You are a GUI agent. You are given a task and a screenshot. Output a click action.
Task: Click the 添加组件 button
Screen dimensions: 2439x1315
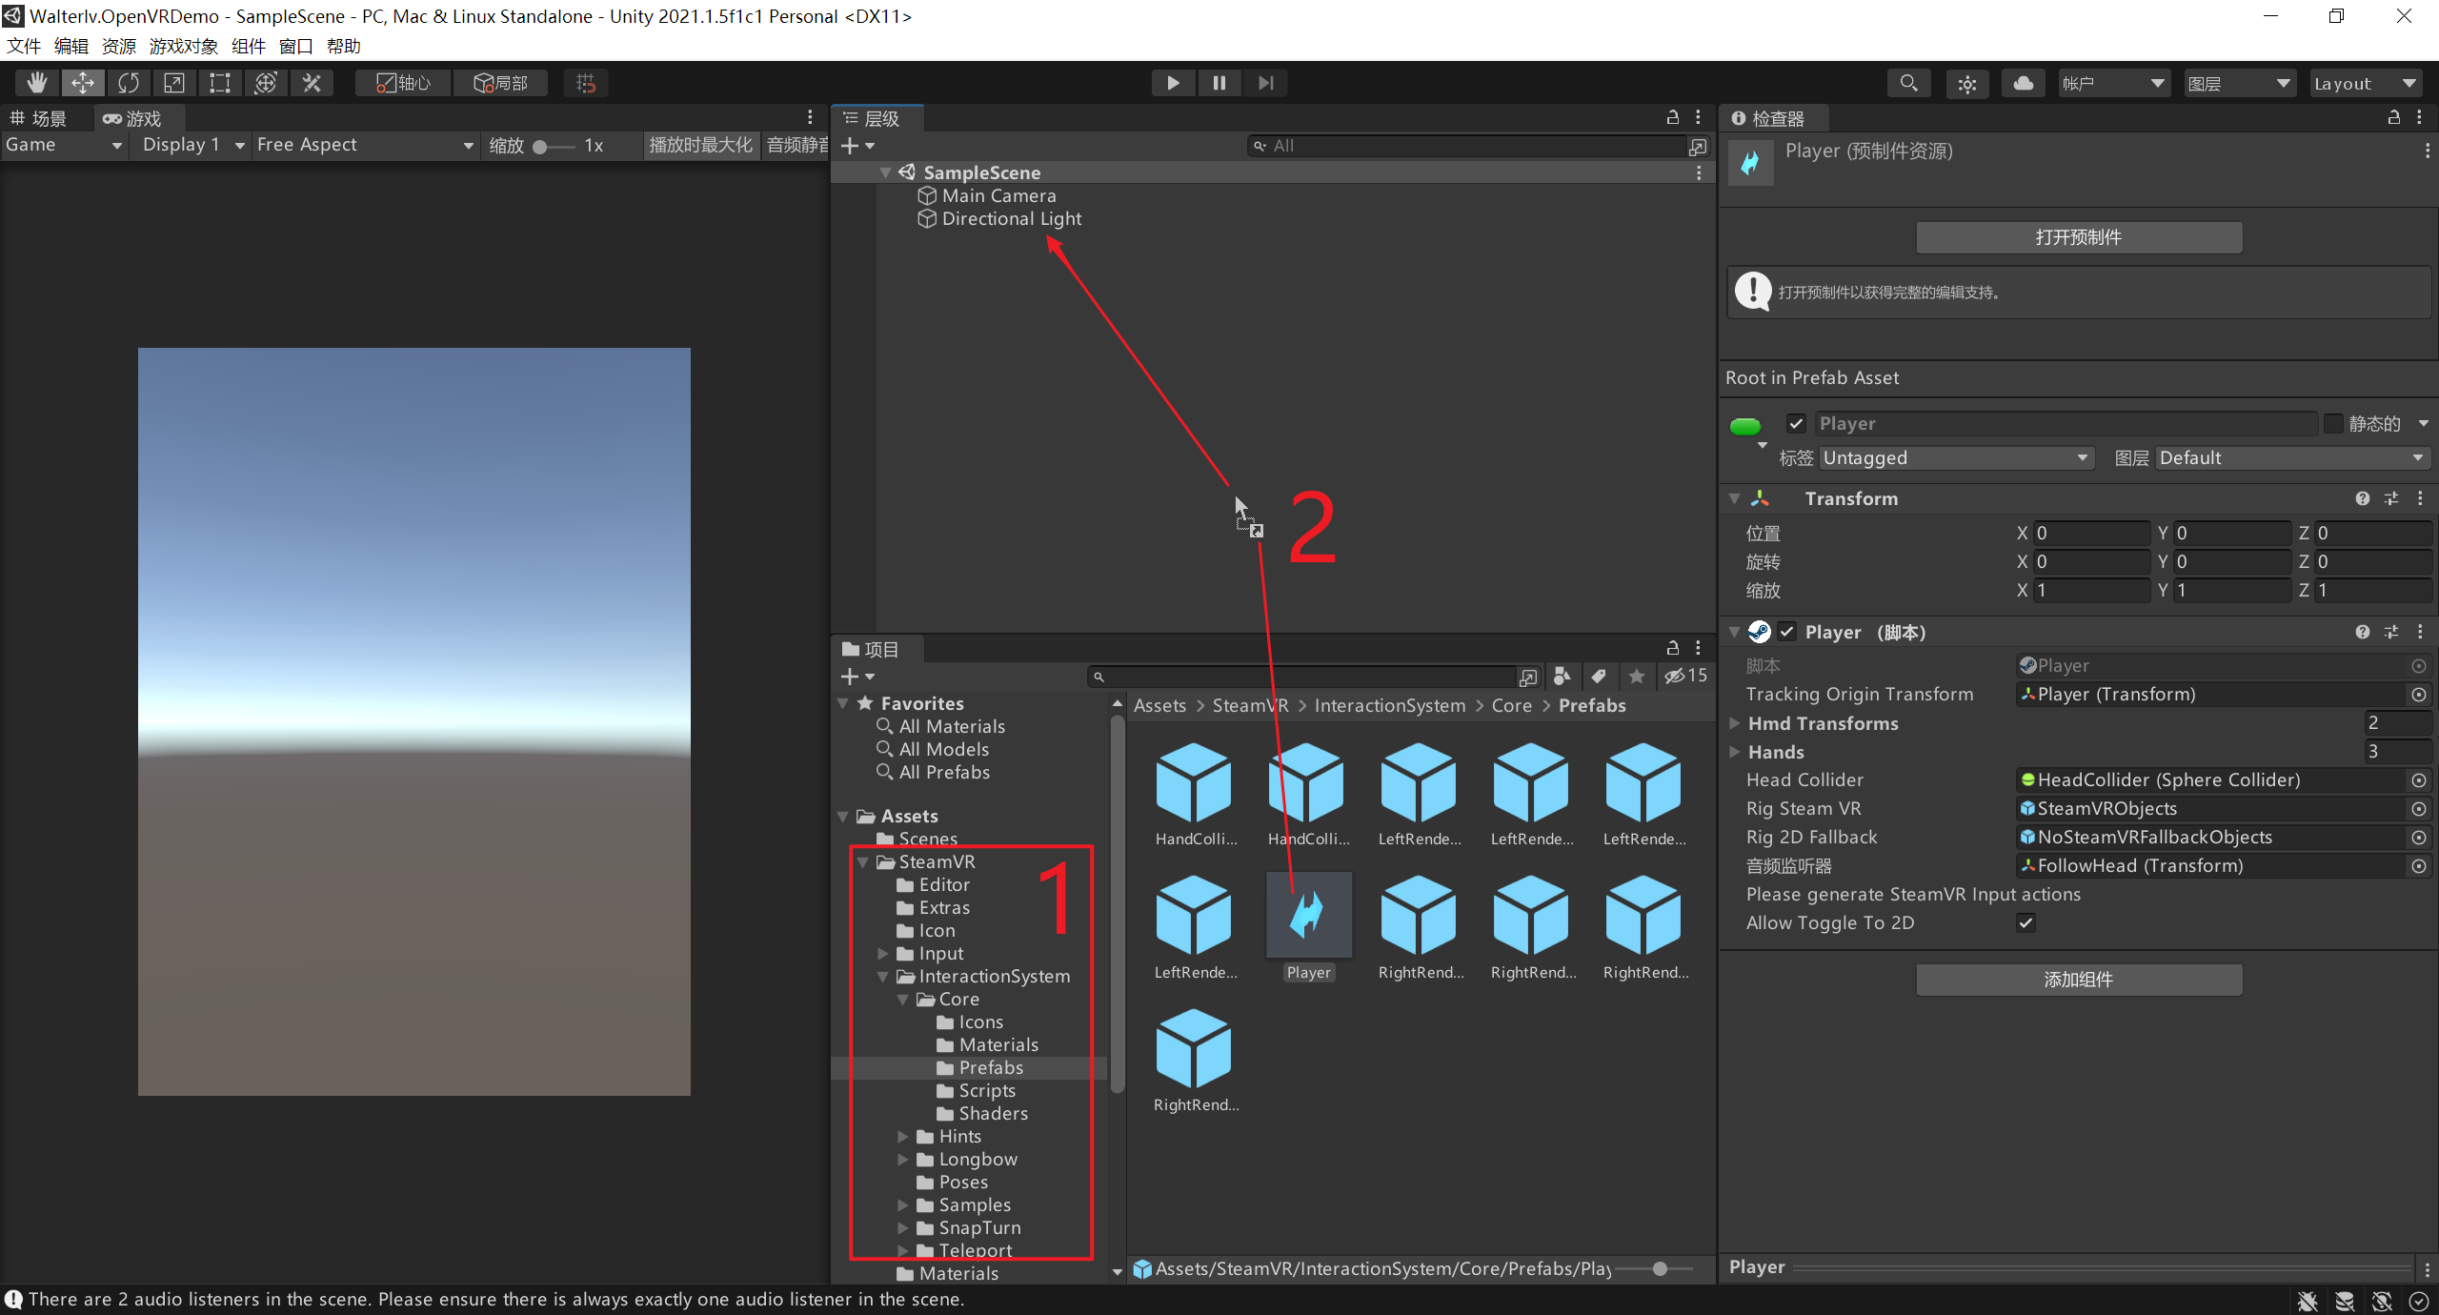(x=2079, y=980)
